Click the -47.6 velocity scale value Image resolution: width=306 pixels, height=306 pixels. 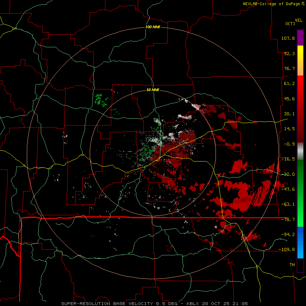288,189
